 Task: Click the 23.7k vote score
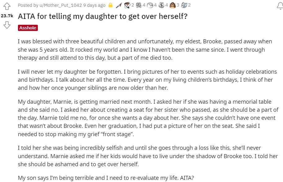click(x=7, y=15)
